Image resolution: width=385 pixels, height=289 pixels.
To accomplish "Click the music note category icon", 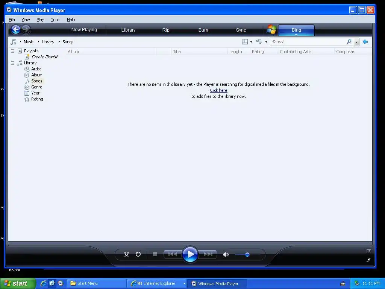I will click(x=13, y=42).
